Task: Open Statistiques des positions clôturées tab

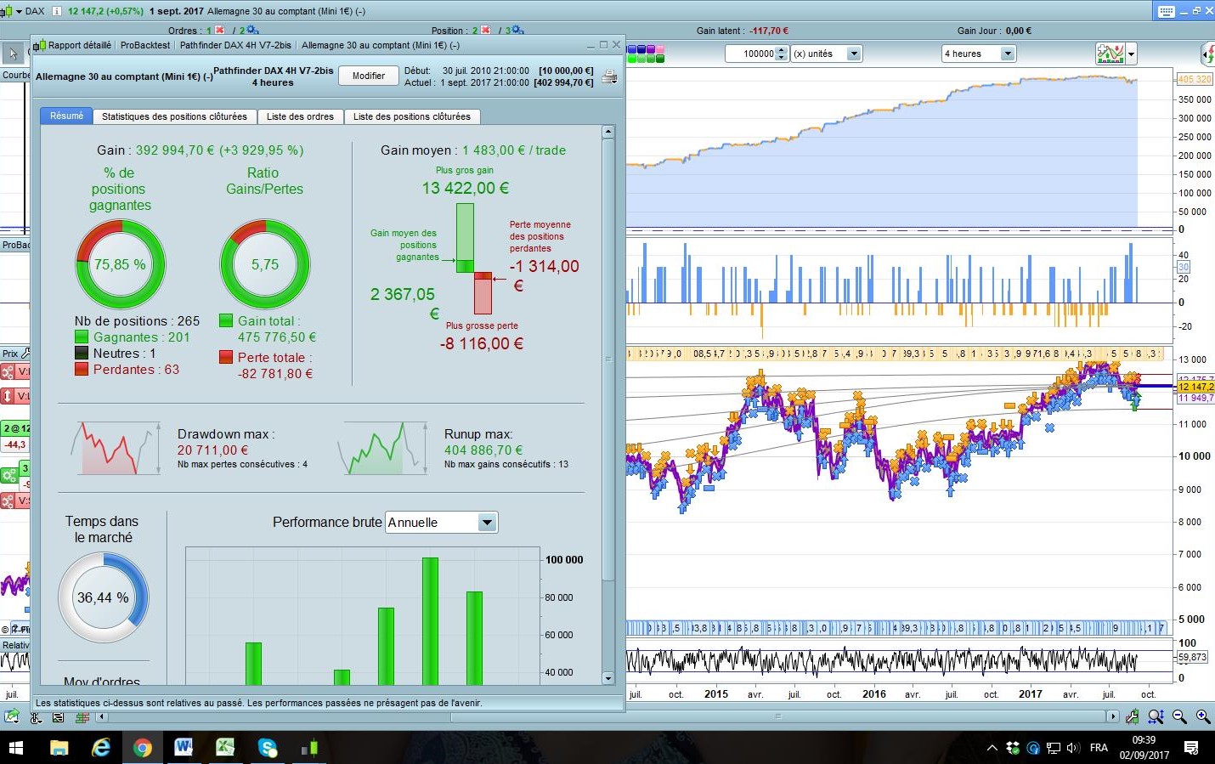Action: (174, 116)
